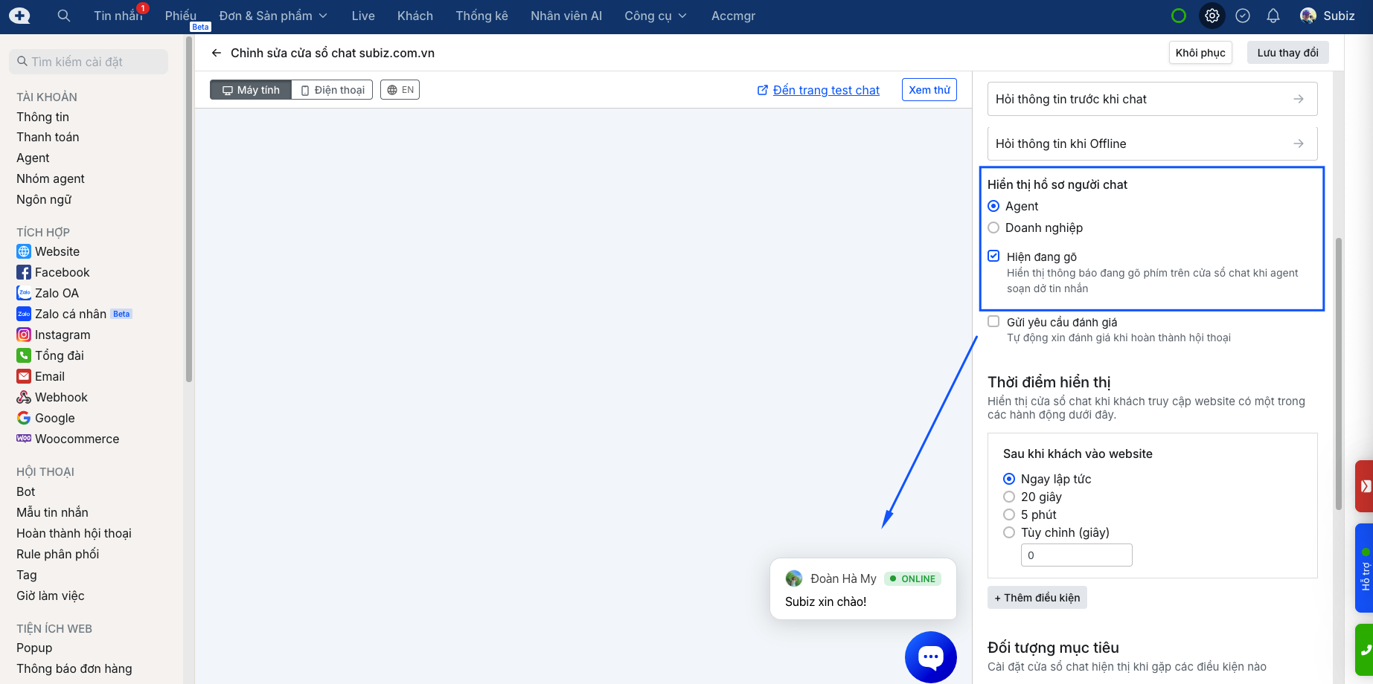Click the Tùy chỉnh seconds input field
This screenshot has width=1373, height=684.
click(1076, 555)
